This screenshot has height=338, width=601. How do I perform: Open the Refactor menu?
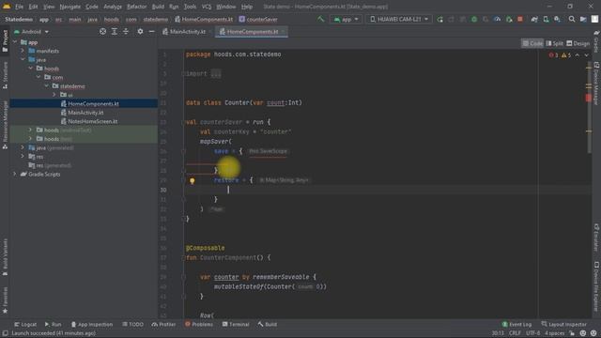click(136, 7)
